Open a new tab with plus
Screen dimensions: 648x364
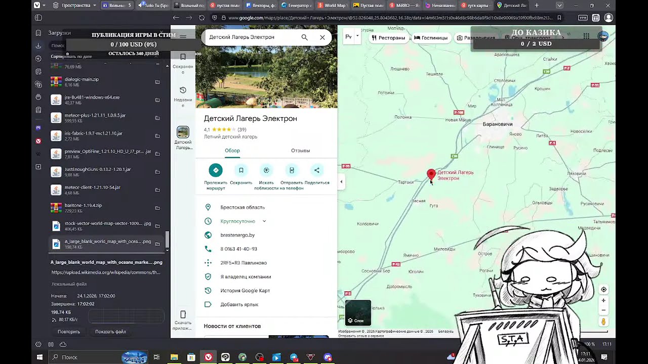(x=537, y=6)
